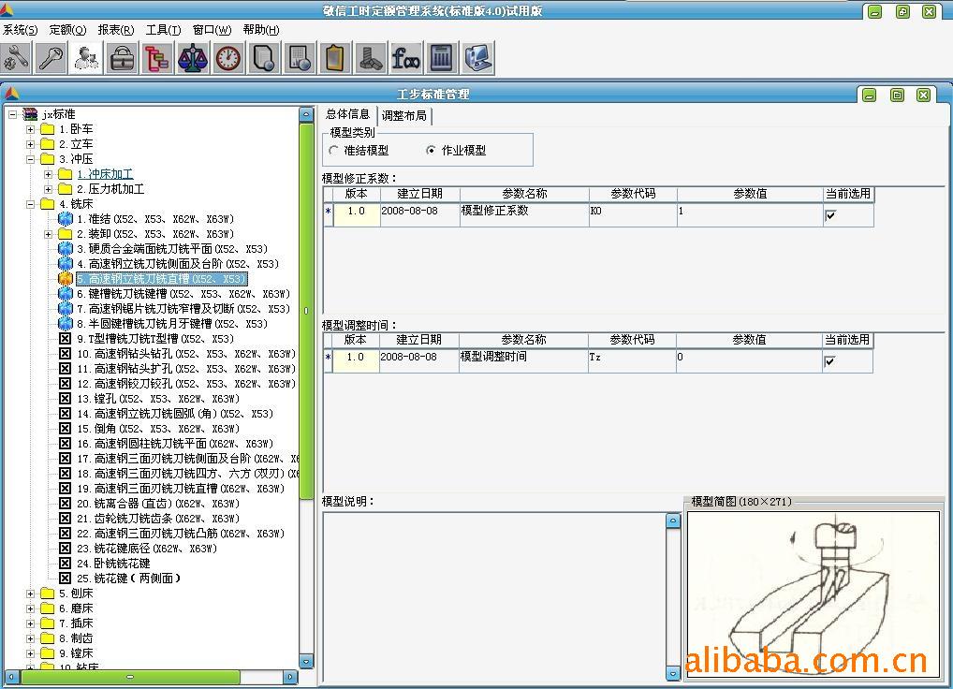
Task: Click the red tree structure toolbar icon
Action: 157,58
